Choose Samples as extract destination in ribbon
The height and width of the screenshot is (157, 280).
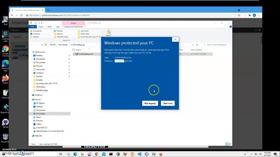pyautogui.click(x=35, y=37)
